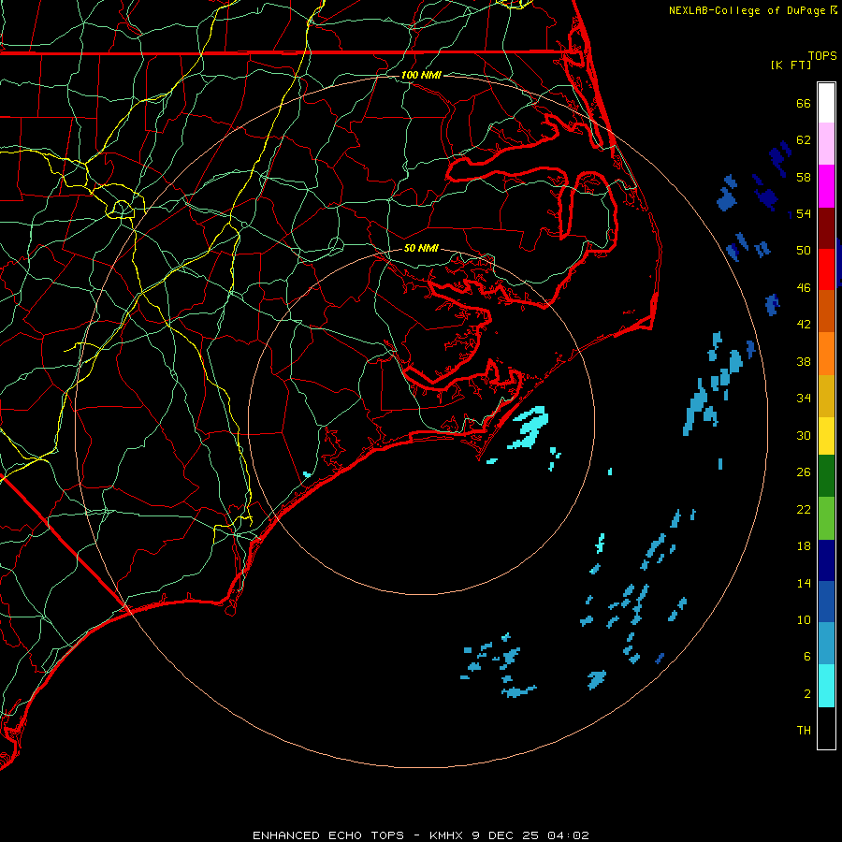The height and width of the screenshot is (842, 842).
Task: Click the 38 scale label
Action: (x=804, y=361)
